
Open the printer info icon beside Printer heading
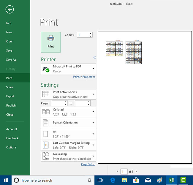[x=95, y=58]
